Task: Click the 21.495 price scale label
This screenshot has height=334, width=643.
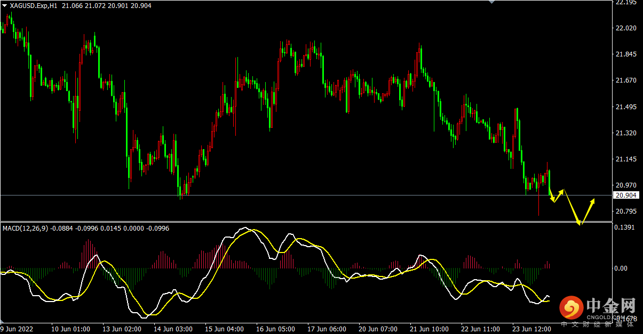Action: [x=626, y=107]
